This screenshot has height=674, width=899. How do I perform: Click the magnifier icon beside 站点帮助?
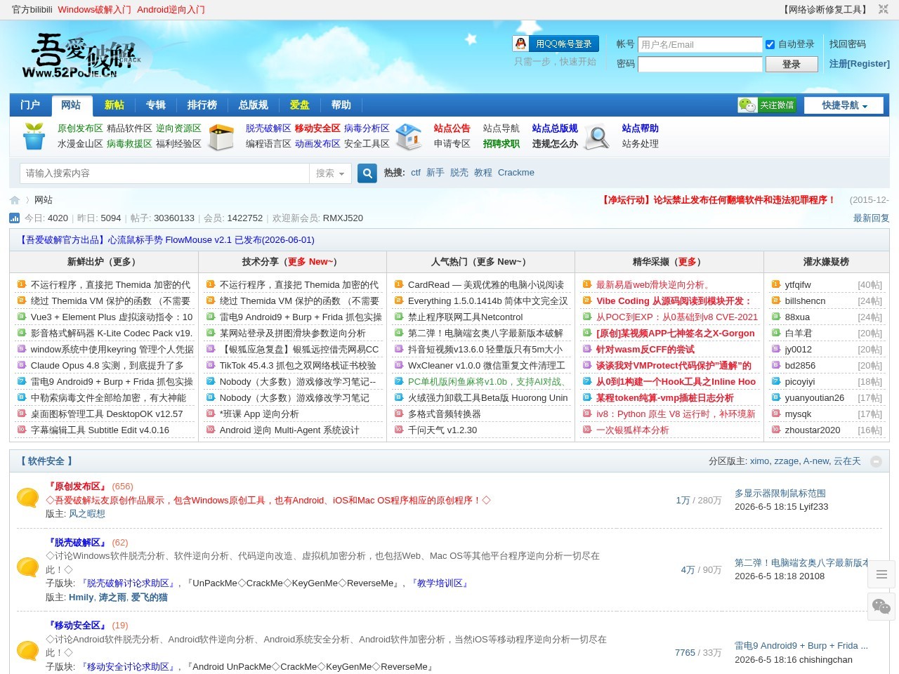596,136
